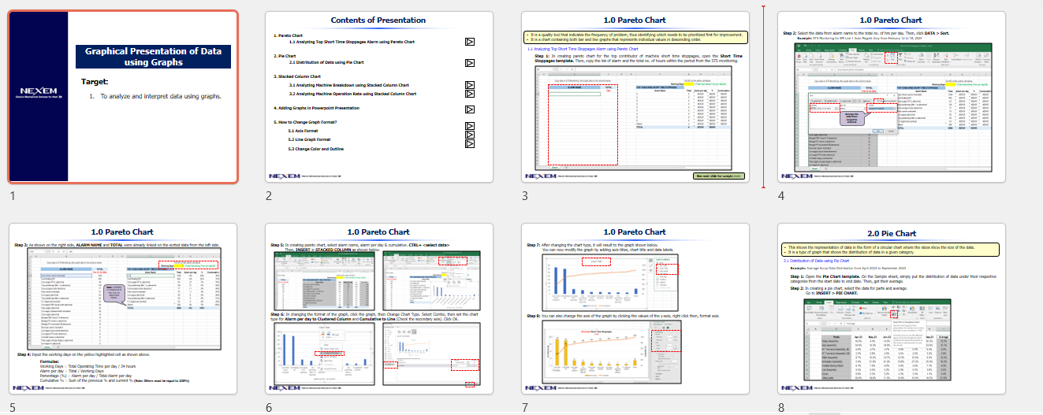Select slide 7 Pareto Chart Step 7 thumbnail

(635, 309)
